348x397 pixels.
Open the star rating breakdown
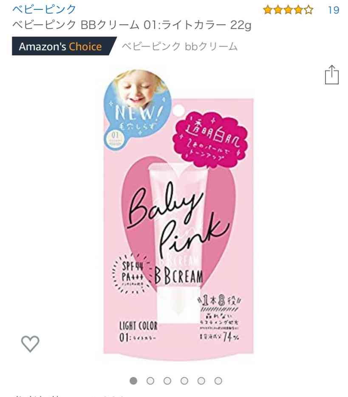(x=288, y=10)
